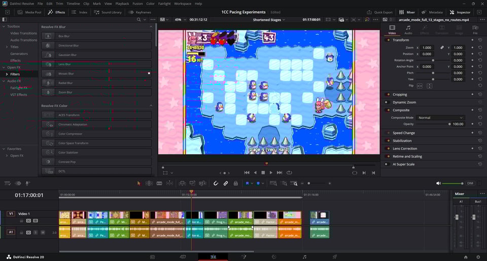
Task: Jump to last frame in viewer
Action: click(x=280, y=172)
